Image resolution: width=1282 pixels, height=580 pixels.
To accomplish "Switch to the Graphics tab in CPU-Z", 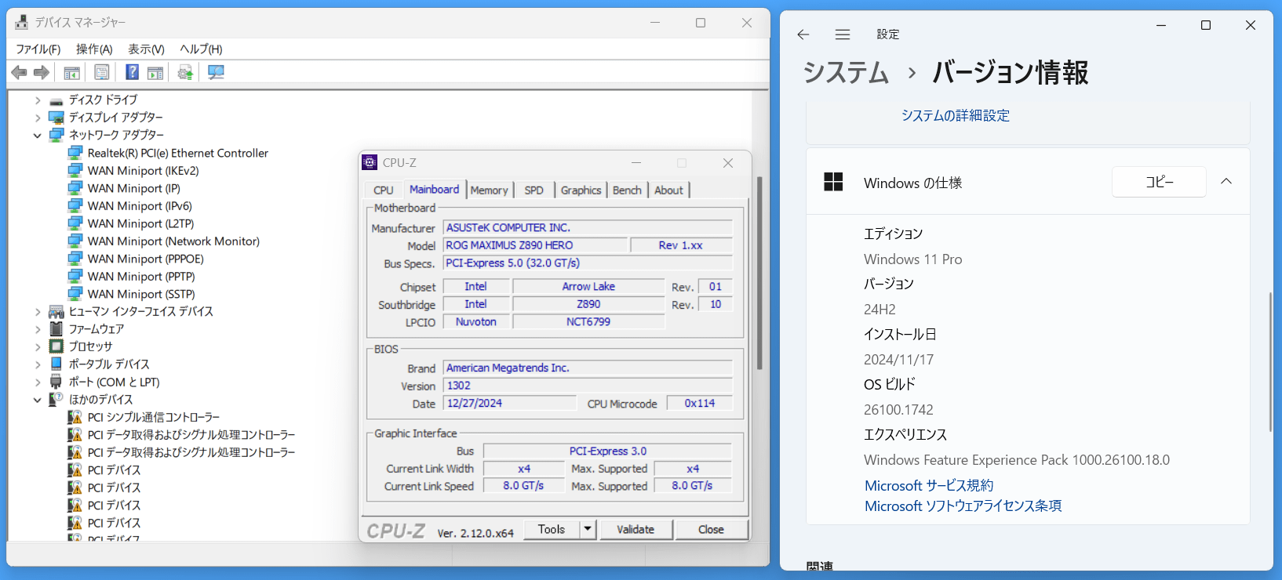I will [581, 190].
